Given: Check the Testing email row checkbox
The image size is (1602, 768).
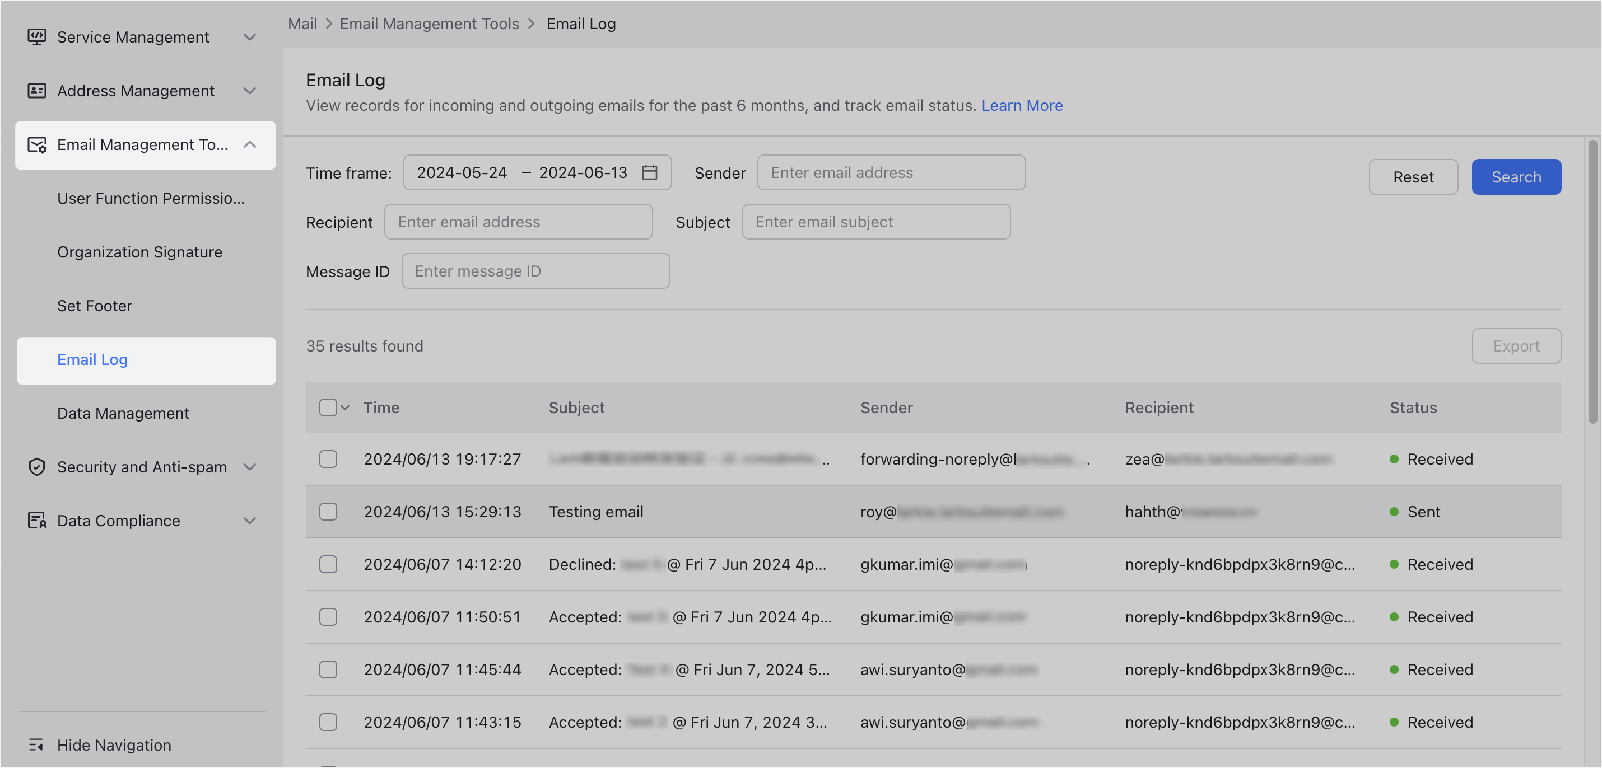Looking at the screenshot, I should (x=328, y=512).
